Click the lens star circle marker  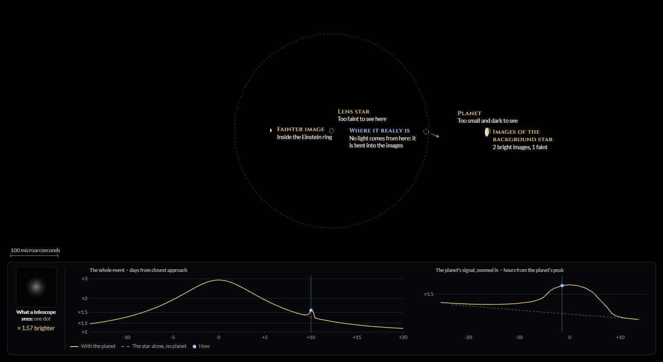[x=331, y=131]
